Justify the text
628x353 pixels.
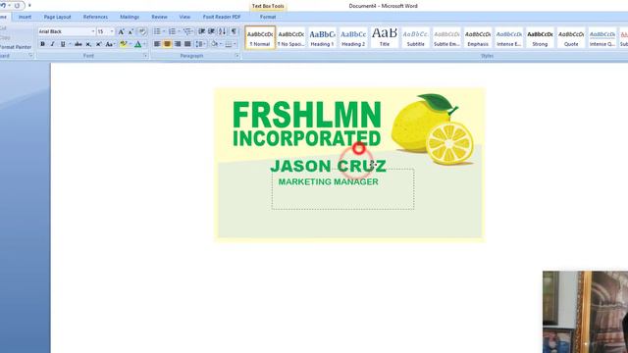[187, 44]
